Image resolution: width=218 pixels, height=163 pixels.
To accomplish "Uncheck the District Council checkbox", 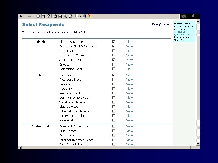I will 114,136.
